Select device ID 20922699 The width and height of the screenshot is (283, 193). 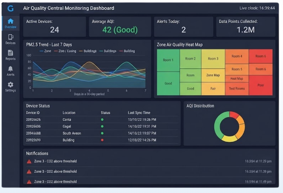33,140
